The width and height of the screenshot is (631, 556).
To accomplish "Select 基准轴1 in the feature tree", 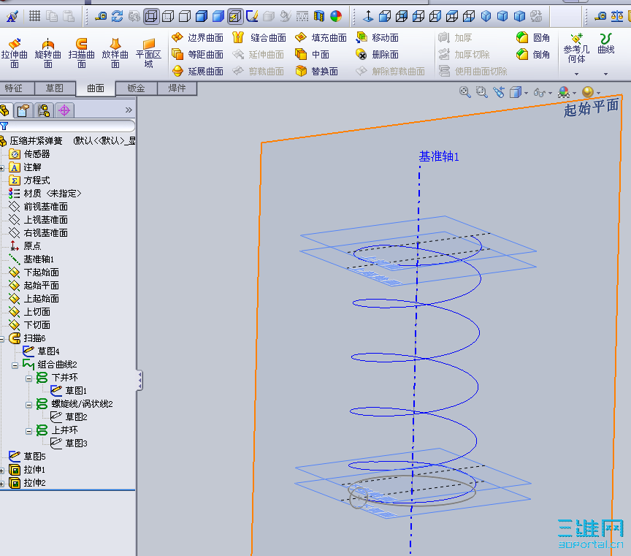I will pos(31,259).
